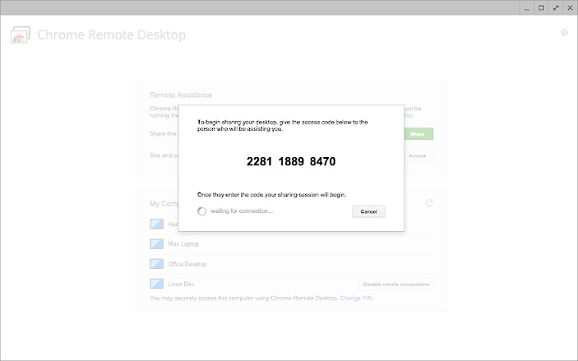The height and width of the screenshot is (361, 578).
Task: Select the Home computer monitor icon
Action: [158, 224]
